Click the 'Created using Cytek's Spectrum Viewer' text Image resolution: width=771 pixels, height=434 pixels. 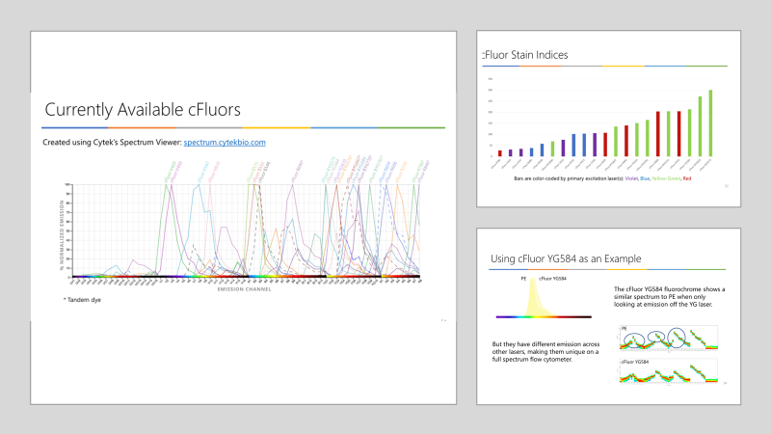coord(111,143)
